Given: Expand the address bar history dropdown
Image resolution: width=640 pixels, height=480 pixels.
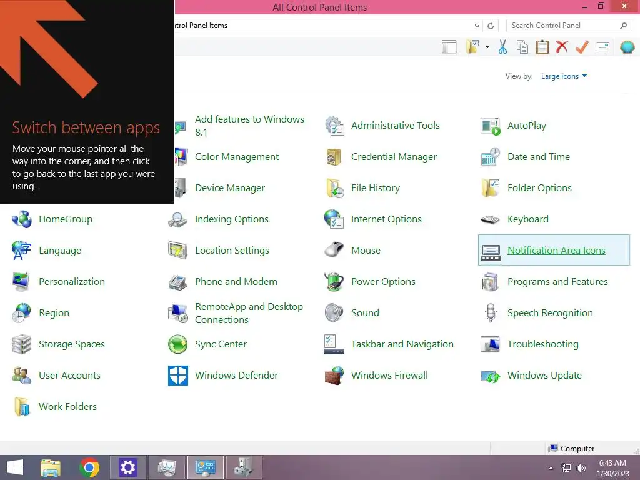Looking at the screenshot, I should [477, 26].
